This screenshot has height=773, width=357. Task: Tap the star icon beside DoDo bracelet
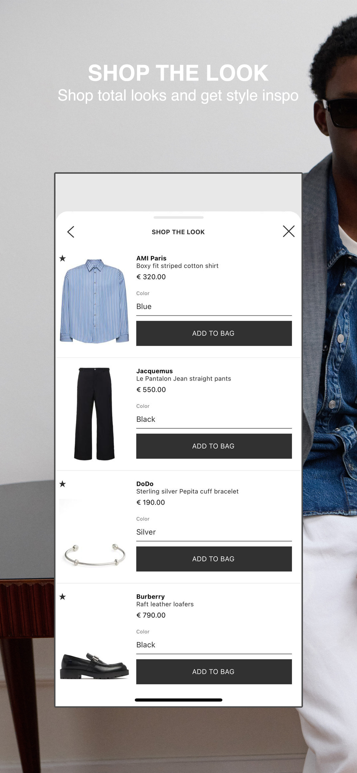[62, 484]
